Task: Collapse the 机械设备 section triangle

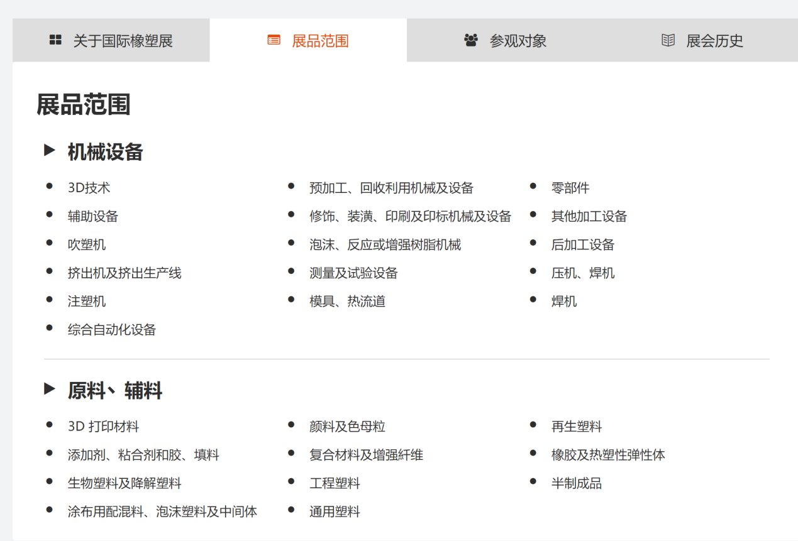Action: point(50,151)
